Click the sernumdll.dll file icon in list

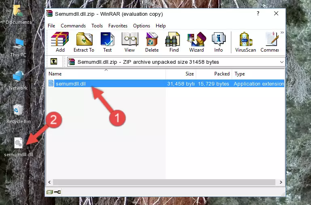coord(51,83)
